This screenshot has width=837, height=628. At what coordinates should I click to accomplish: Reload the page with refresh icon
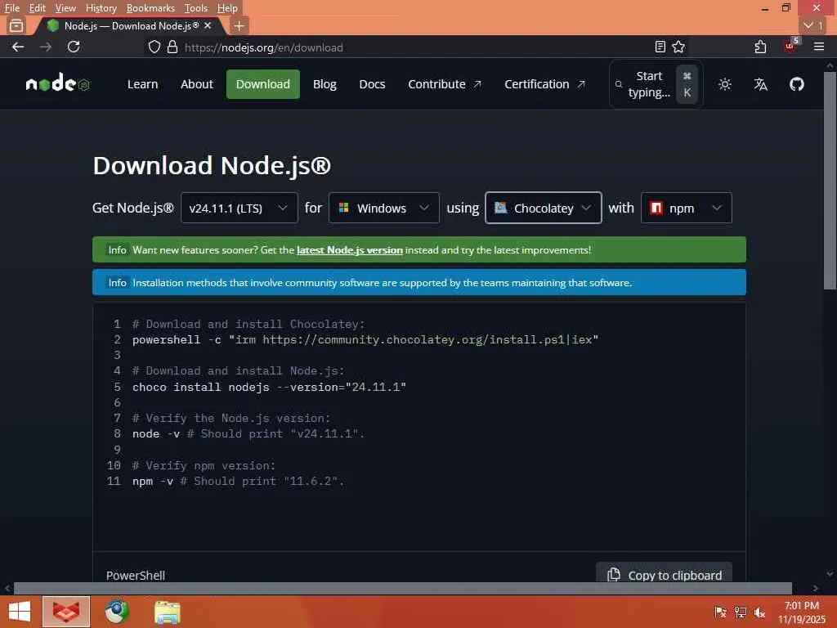click(74, 47)
